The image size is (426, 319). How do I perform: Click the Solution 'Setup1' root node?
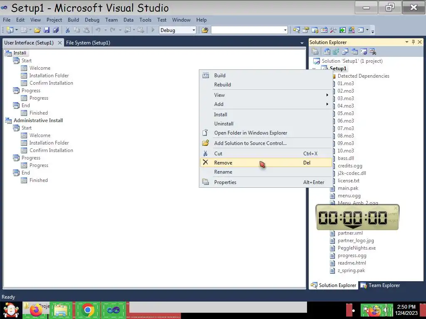point(352,61)
